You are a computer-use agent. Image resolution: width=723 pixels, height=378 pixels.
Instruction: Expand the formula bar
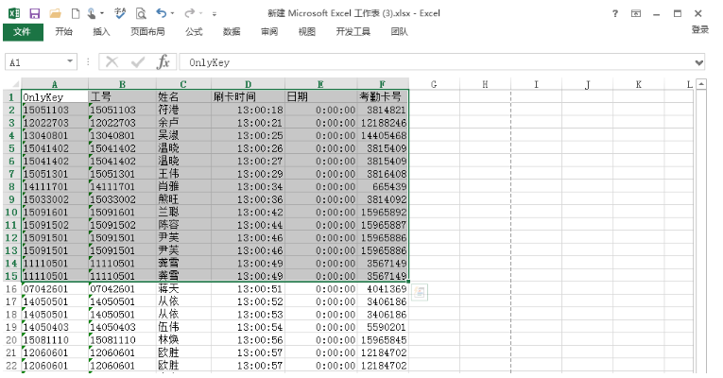(698, 62)
